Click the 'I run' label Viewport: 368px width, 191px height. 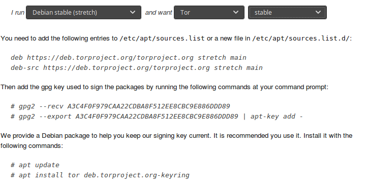[x=18, y=12]
